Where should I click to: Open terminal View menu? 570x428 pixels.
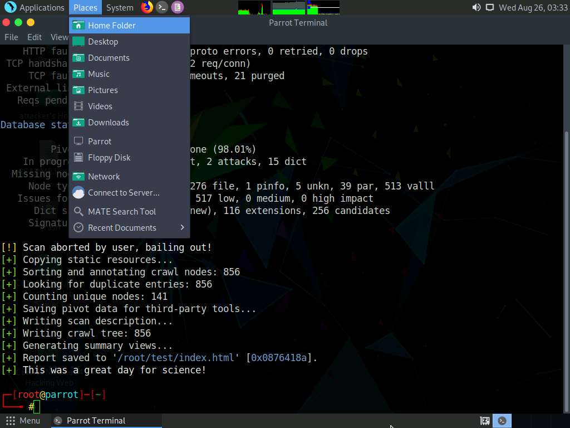[x=59, y=37]
